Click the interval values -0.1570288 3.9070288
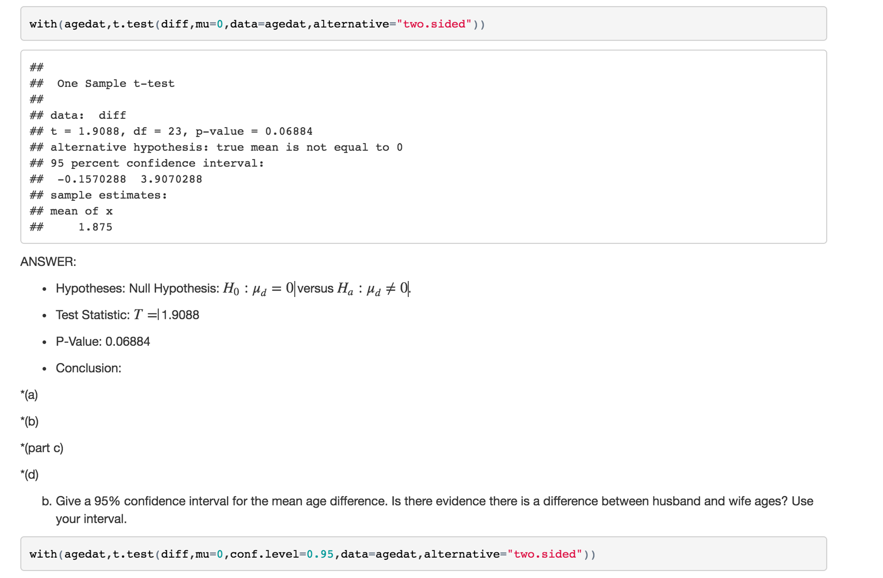The height and width of the screenshot is (578, 883). pyautogui.click(x=129, y=179)
